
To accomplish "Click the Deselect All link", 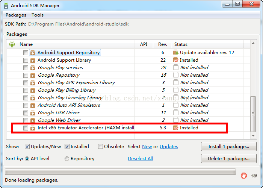I will (x=140, y=159).
